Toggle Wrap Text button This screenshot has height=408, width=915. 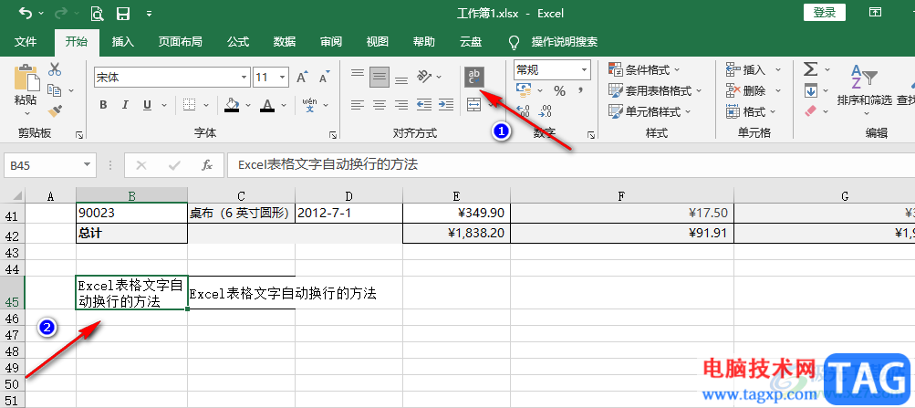coord(474,77)
